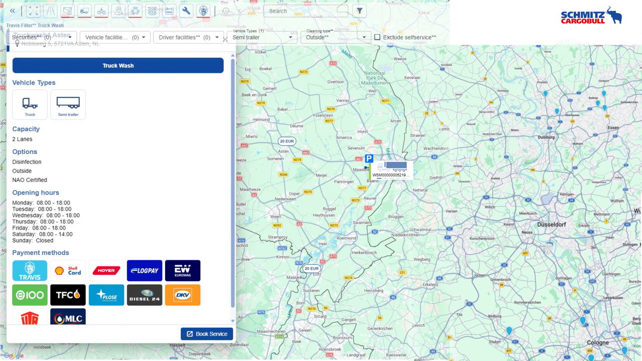The image size is (642, 361).
Task: Open the Driver facilities dropdown
Action: 189,37
